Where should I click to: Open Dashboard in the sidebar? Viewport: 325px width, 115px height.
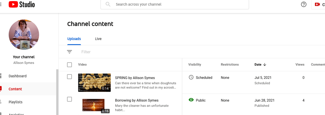[18, 76]
